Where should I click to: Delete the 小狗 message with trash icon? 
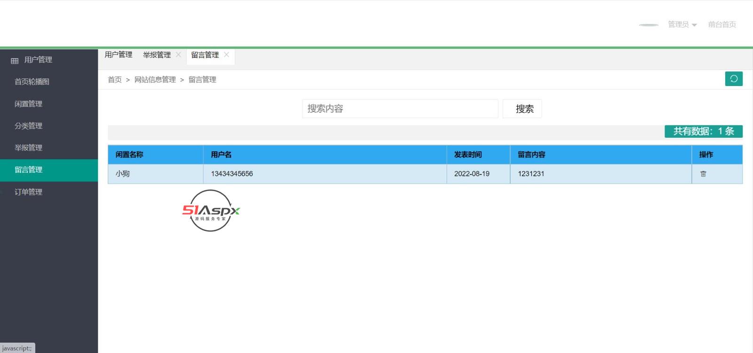pos(703,174)
